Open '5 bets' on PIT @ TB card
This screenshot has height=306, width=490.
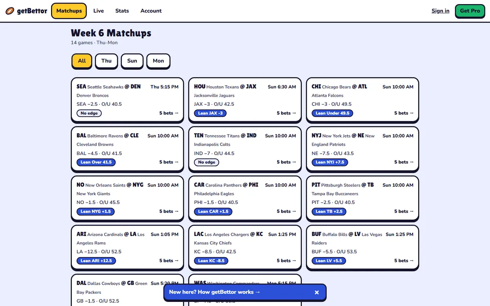pyautogui.click(x=404, y=211)
